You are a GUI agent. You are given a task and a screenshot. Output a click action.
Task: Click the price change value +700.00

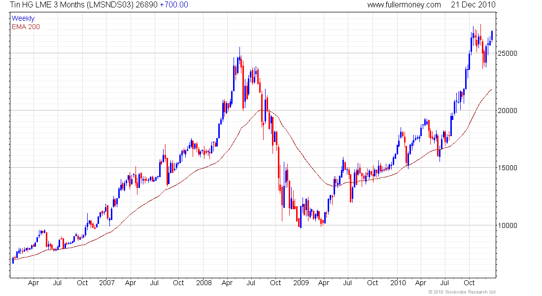point(174,5)
